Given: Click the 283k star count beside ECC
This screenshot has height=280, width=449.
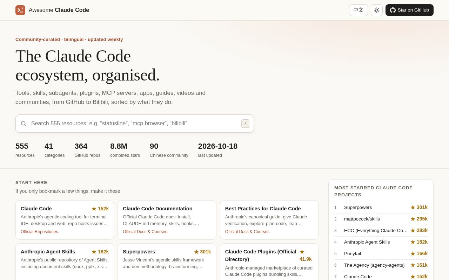Looking at the screenshot, I should click(419, 231).
